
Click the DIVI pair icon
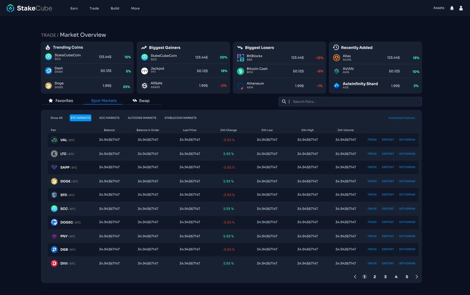[54, 264]
